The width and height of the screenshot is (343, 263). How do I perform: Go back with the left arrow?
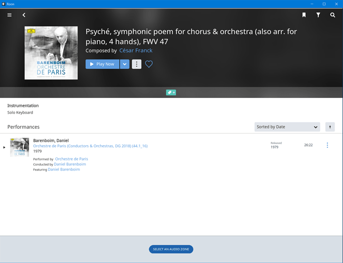[x=24, y=15]
